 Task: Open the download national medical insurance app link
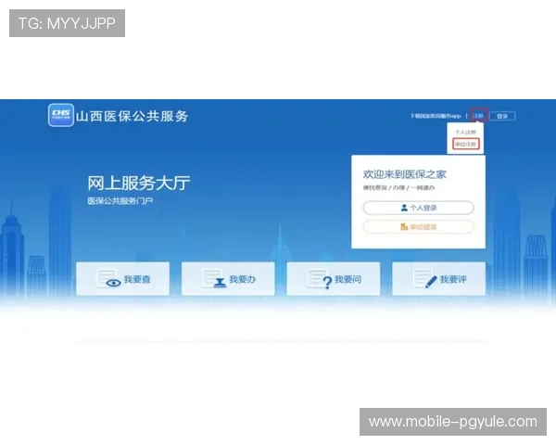click(436, 116)
